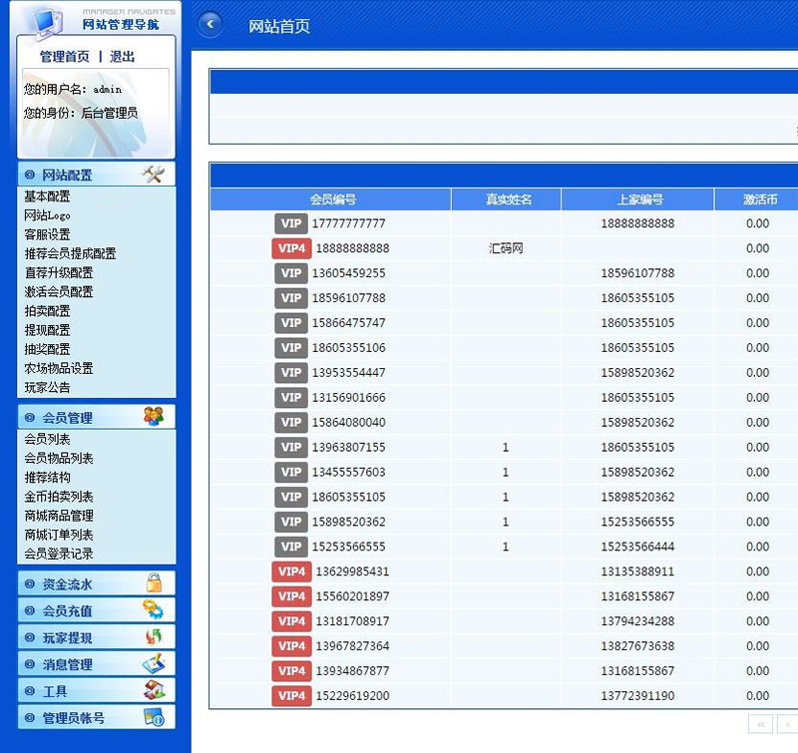Click the people icon on 会员管理 header

click(153, 417)
